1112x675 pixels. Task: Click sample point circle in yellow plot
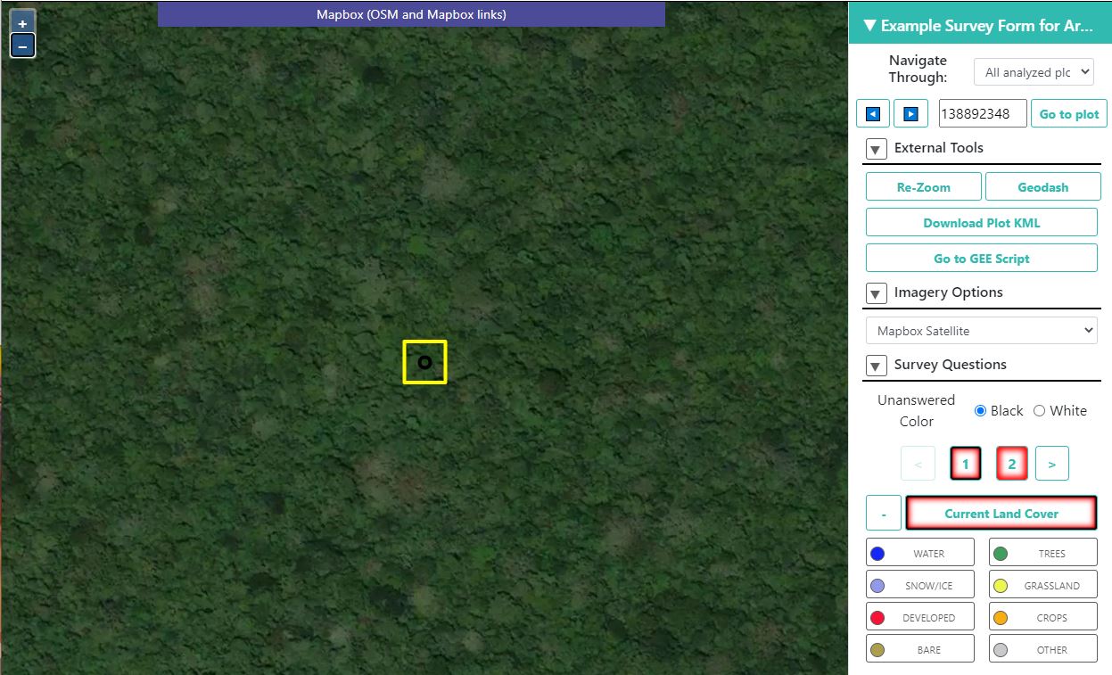click(x=424, y=362)
